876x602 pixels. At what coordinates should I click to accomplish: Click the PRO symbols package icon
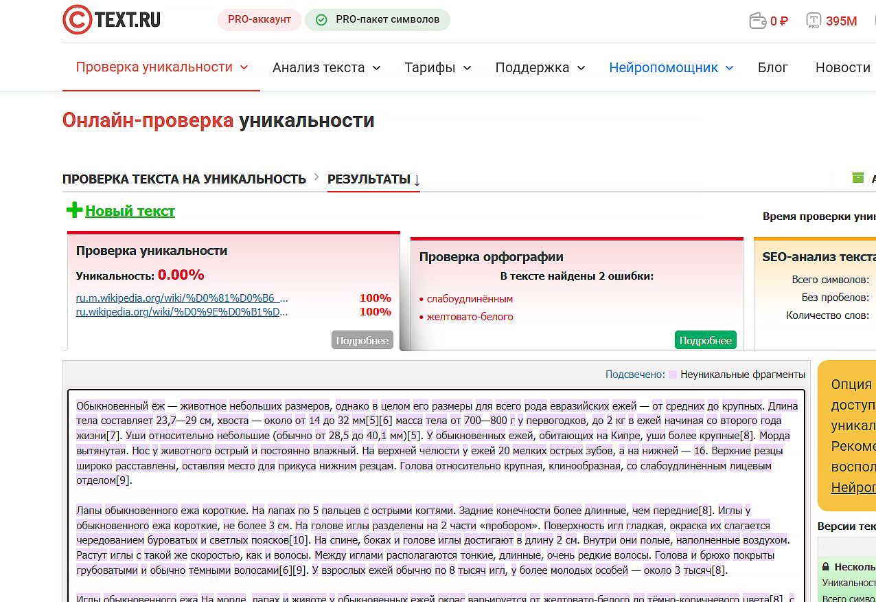[814, 21]
